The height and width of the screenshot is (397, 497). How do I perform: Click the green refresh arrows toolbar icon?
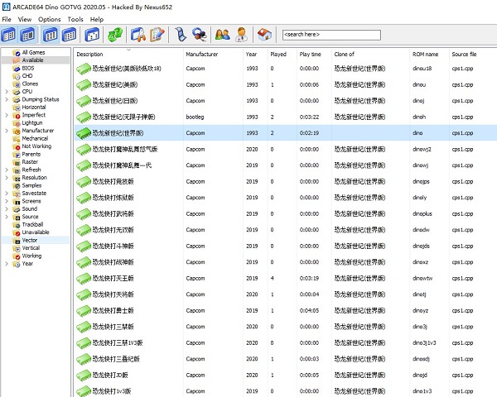coord(115,35)
